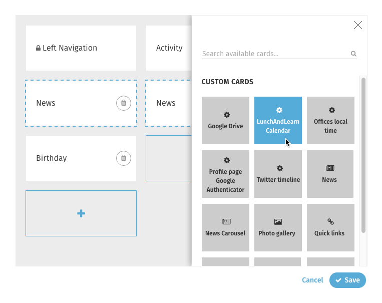This screenshot has height=303, width=382.
Task: Remove the Birthday card with its trash icon
Action: [124, 158]
